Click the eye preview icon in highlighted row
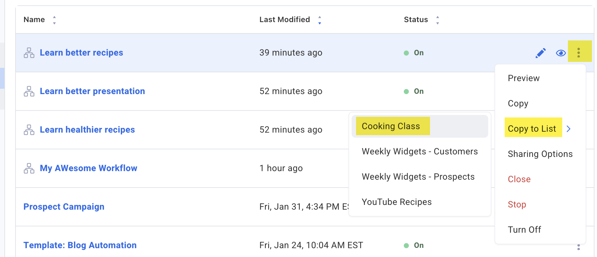This screenshot has width=597, height=257. coord(561,53)
